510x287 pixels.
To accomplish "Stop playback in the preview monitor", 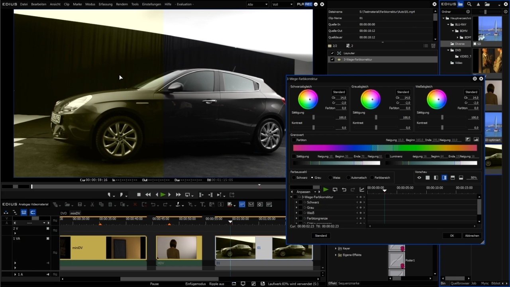I will point(139,195).
